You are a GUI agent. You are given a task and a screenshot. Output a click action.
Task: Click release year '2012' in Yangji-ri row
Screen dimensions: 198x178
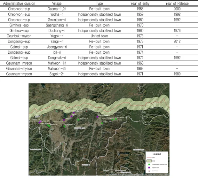pos(177,41)
